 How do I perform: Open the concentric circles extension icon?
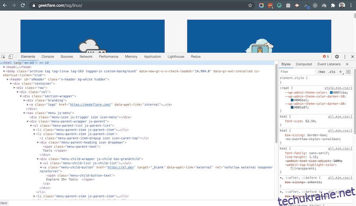315,5
